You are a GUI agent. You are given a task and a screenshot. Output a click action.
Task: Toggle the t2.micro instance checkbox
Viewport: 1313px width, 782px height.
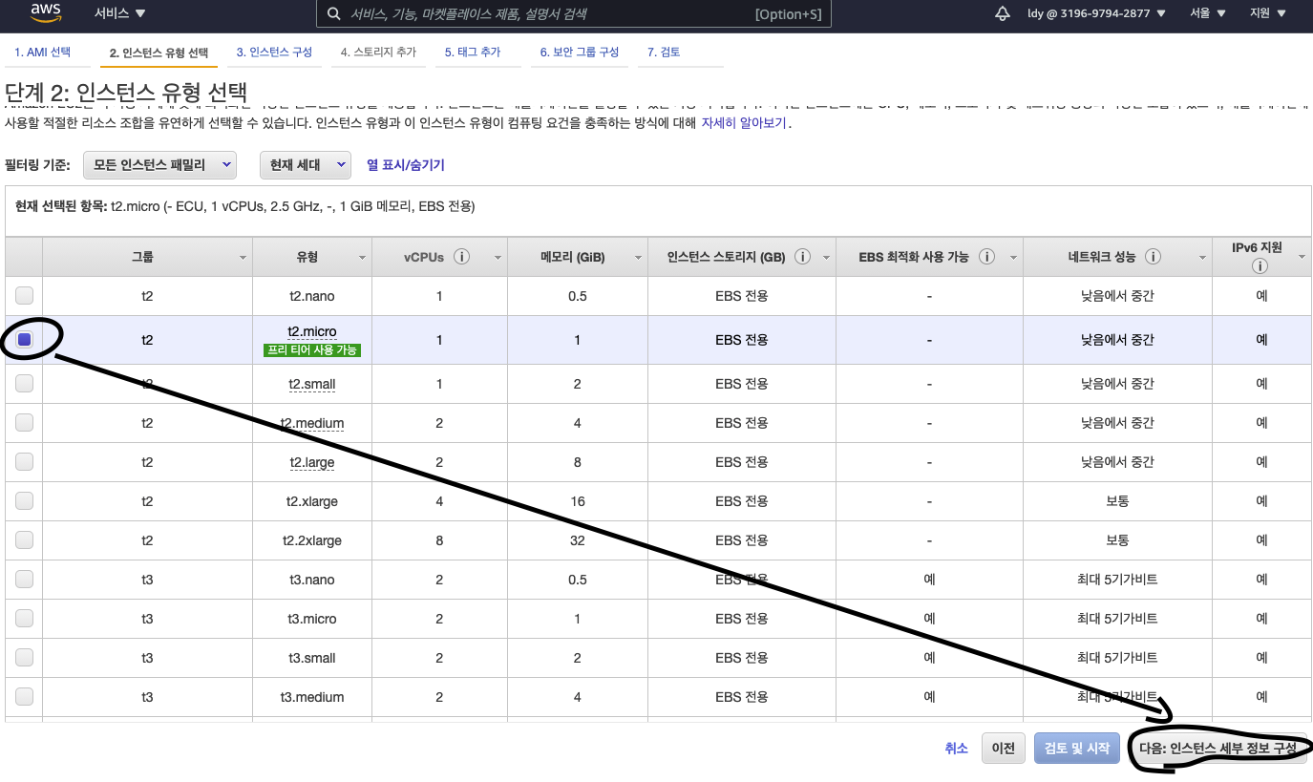click(x=25, y=339)
